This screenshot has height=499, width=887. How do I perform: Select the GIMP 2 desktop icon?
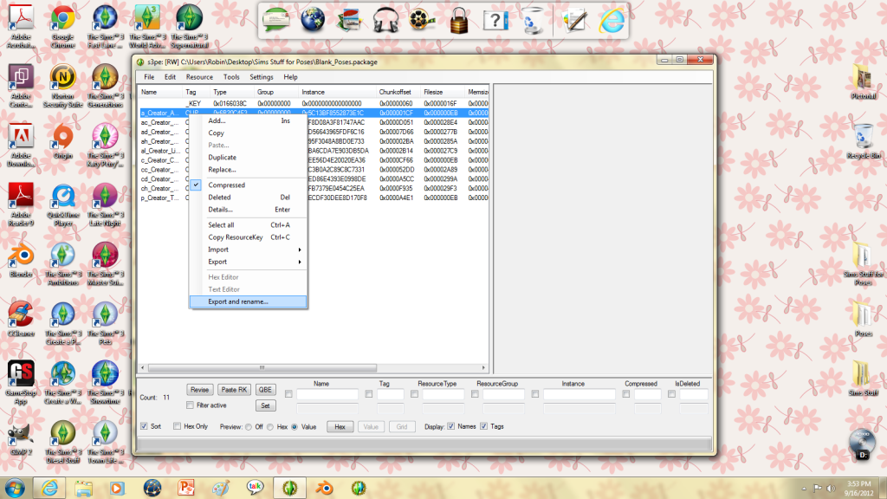[21, 439]
